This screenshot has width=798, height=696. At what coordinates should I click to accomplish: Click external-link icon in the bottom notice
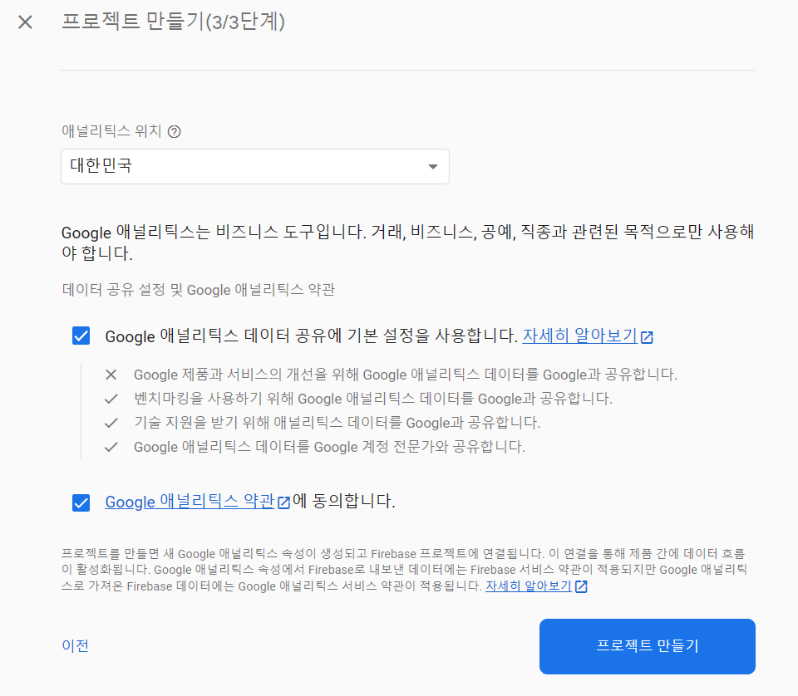[x=581, y=586]
